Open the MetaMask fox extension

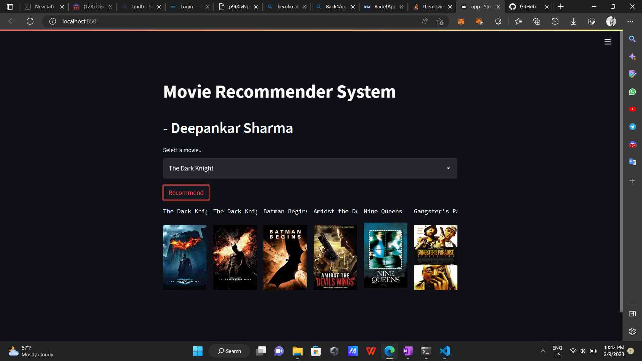click(x=461, y=21)
